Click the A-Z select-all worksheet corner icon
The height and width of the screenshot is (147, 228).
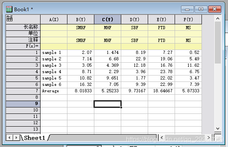(10, 18)
